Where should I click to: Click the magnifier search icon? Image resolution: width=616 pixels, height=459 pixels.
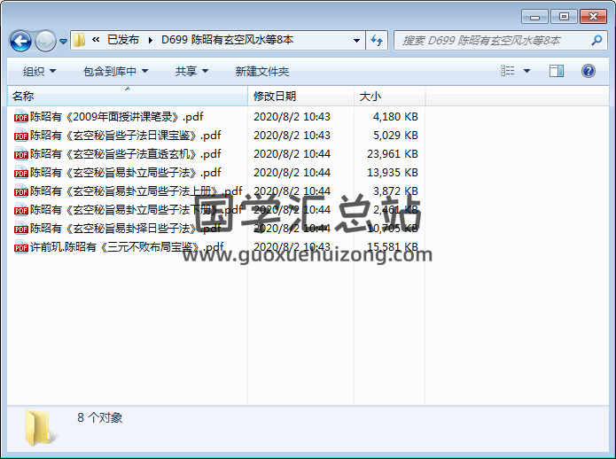pos(597,40)
